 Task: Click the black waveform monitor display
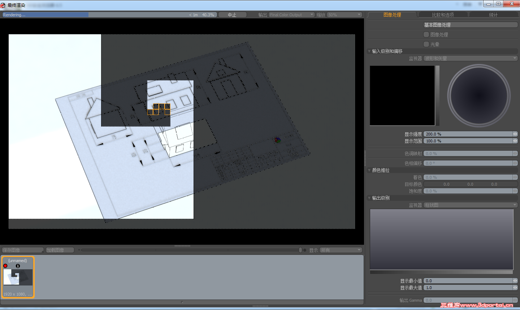point(402,96)
